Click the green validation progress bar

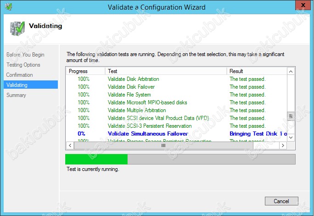(x=180, y=159)
